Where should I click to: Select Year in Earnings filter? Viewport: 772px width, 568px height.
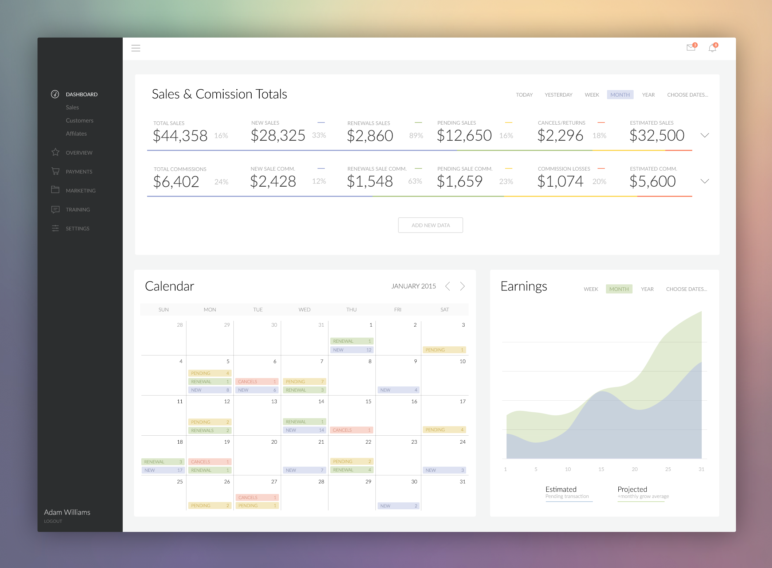coord(647,289)
